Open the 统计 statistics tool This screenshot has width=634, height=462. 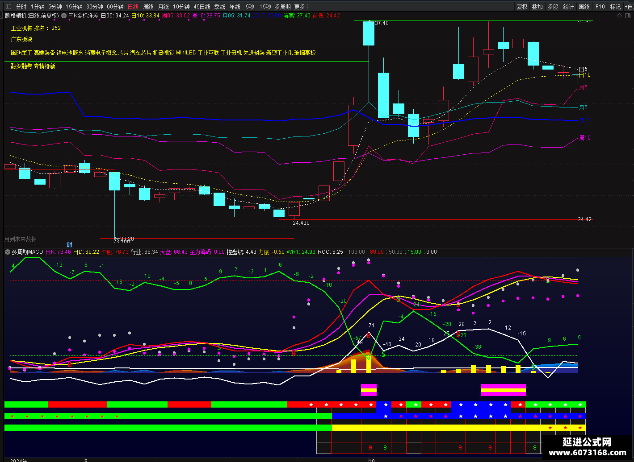(x=568, y=7)
